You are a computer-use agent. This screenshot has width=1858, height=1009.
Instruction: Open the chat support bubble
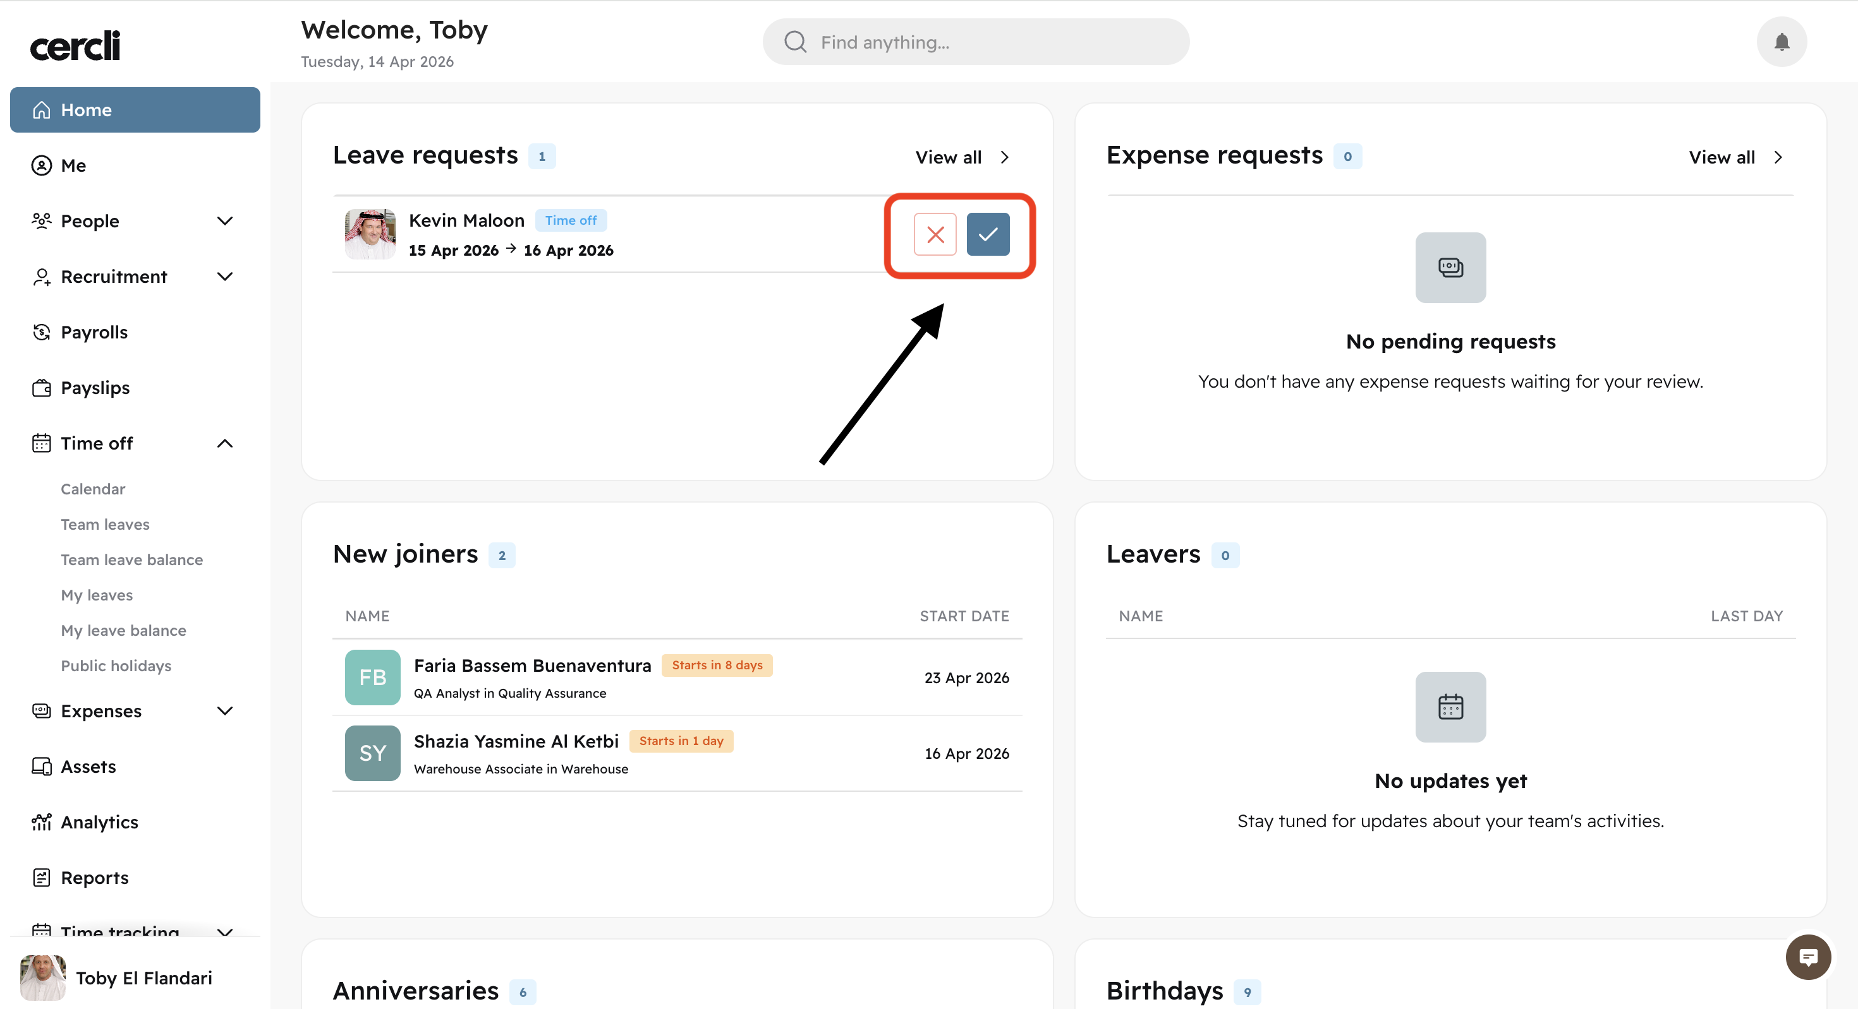[1807, 957]
